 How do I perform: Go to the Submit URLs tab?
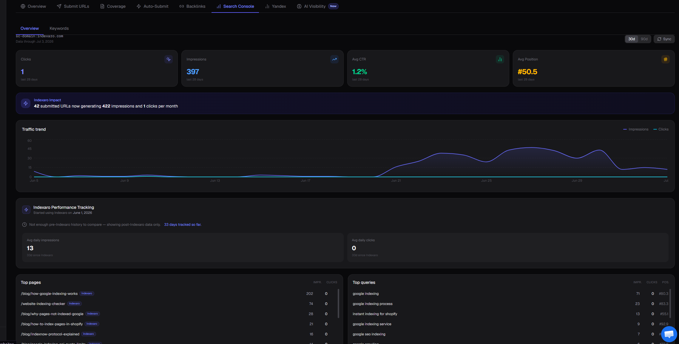click(x=73, y=6)
